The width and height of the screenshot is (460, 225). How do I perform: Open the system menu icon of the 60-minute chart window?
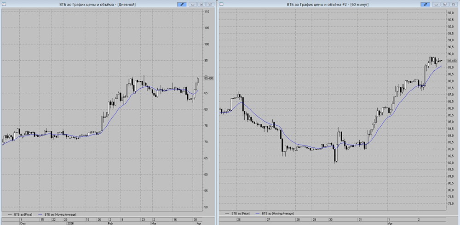pyautogui.click(x=221, y=4)
